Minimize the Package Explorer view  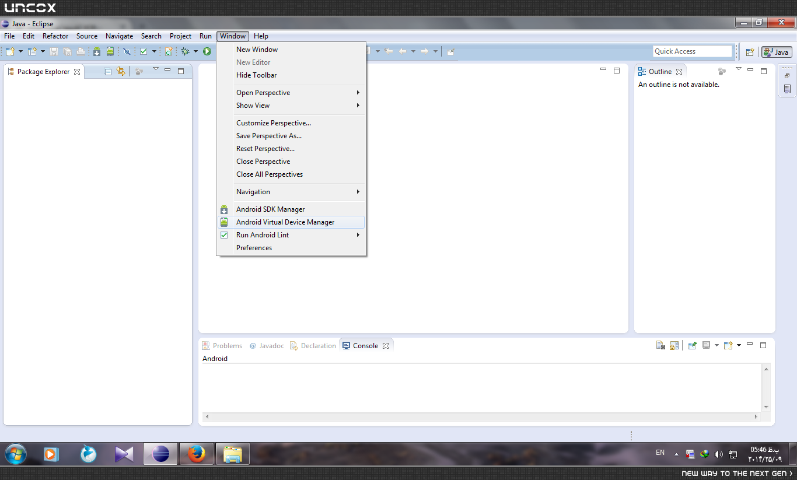tap(167, 71)
